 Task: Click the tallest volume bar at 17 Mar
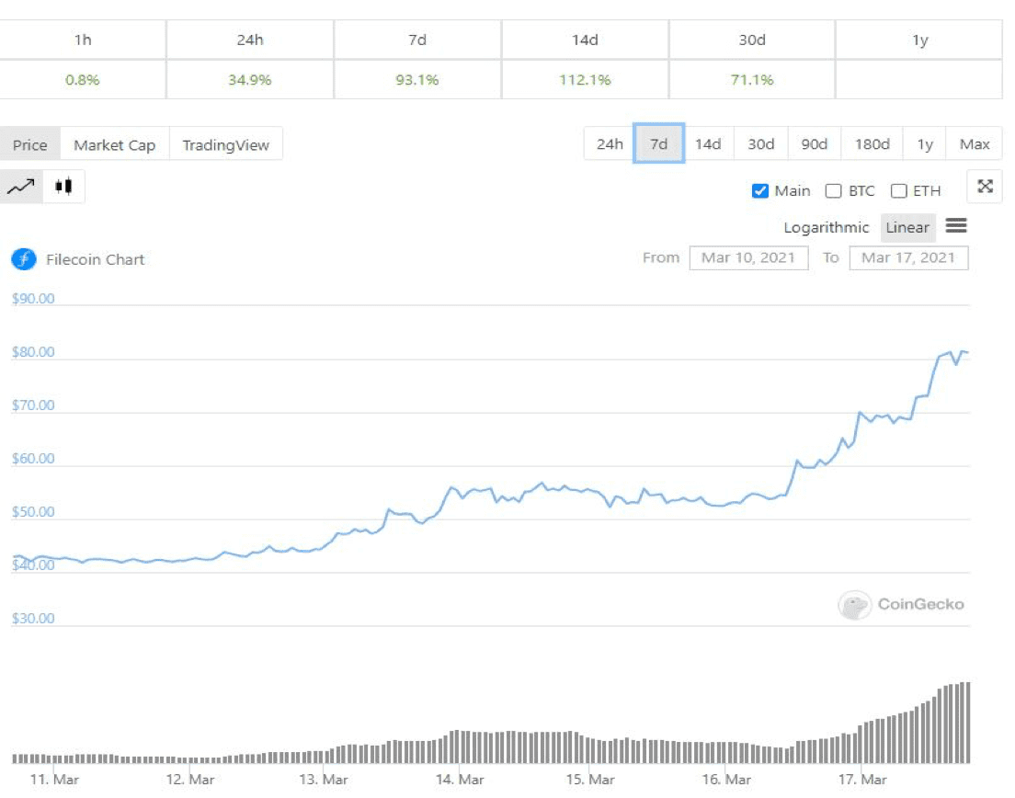968,723
